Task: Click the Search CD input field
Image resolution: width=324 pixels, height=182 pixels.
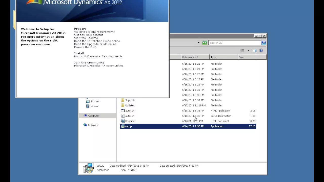Action: pos(235,43)
